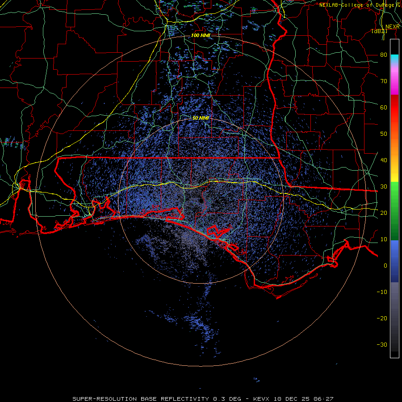
Task: Click SUPER-RESOLUTION BASE REFLECTIVITY caption text
Action: coord(141,399)
